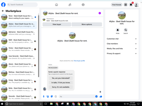Expand Customize chat section
The height and width of the screenshot is (106, 142).
click(122, 39)
